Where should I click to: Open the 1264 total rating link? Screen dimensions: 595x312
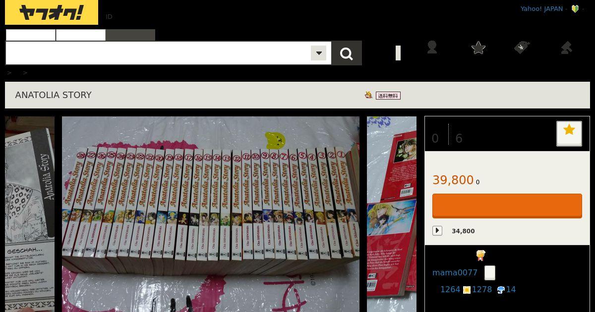[x=450, y=289]
